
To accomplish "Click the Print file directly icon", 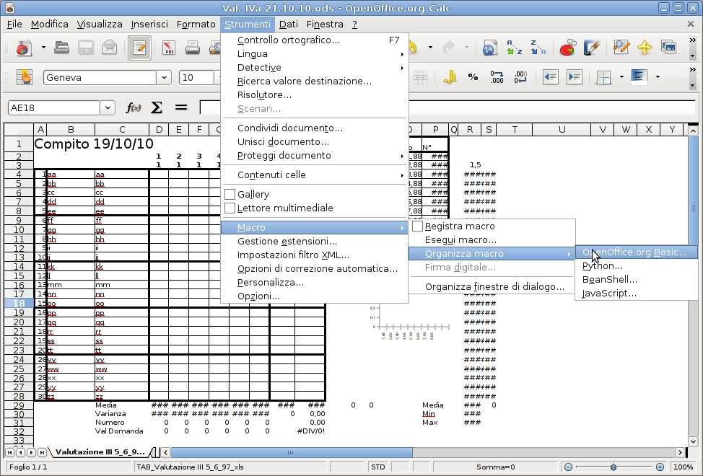I will [x=192, y=48].
